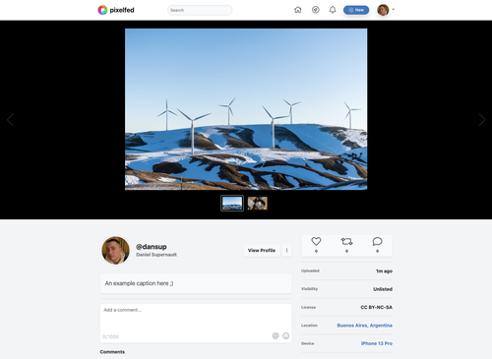This screenshot has height=359, width=492.
Task: Click the View Profile button
Action: pos(262,251)
